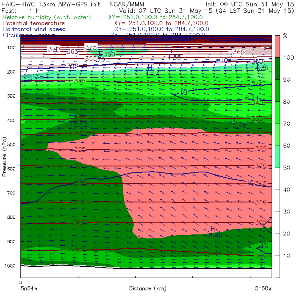Click the pink above-100% color bar swatch
Viewport: 296px width, 296px height.
click(277, 46)
